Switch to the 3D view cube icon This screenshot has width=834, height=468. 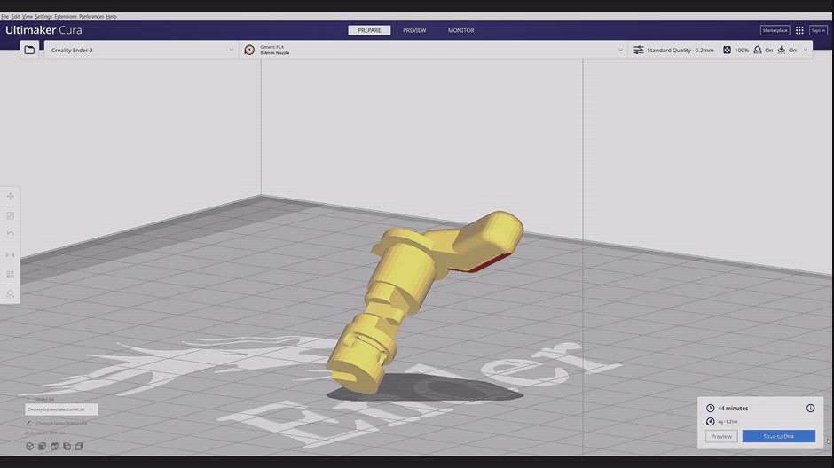29,446
